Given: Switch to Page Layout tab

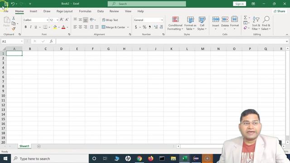Looking at the screenshot, I should point(64,11).
